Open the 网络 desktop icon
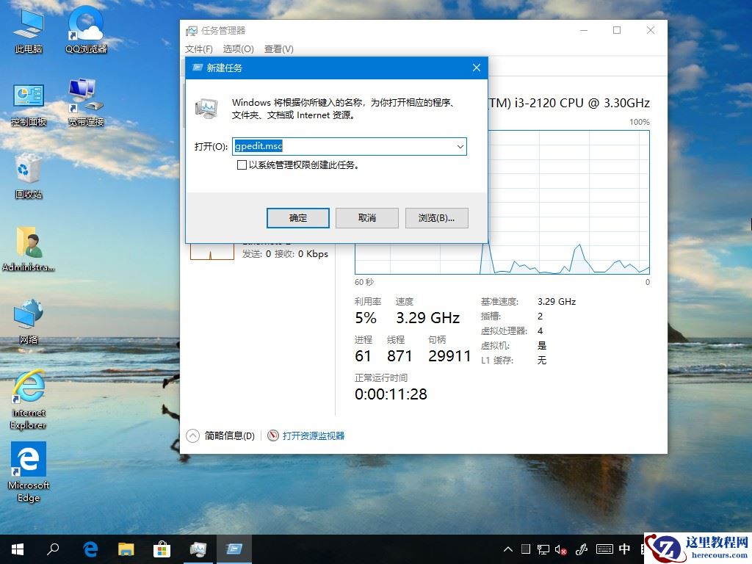The image size is (752, 564). coord(27,317)
